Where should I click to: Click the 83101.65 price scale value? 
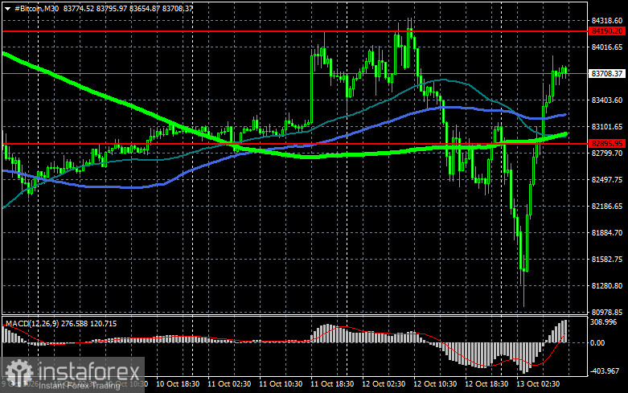pos(607,127)
